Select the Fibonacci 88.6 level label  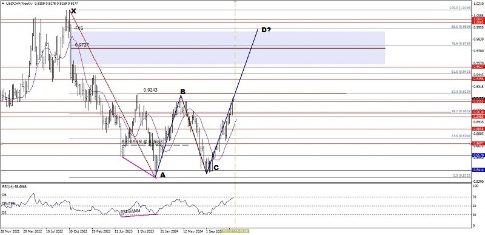click(x=461, y=27)
